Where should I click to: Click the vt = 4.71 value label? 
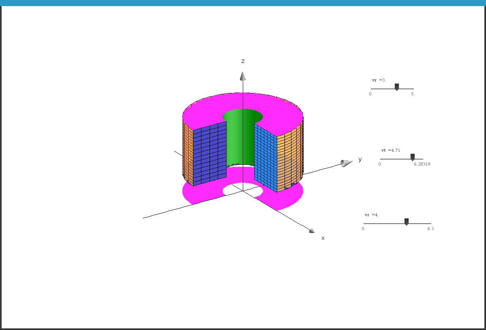(390, 150)
